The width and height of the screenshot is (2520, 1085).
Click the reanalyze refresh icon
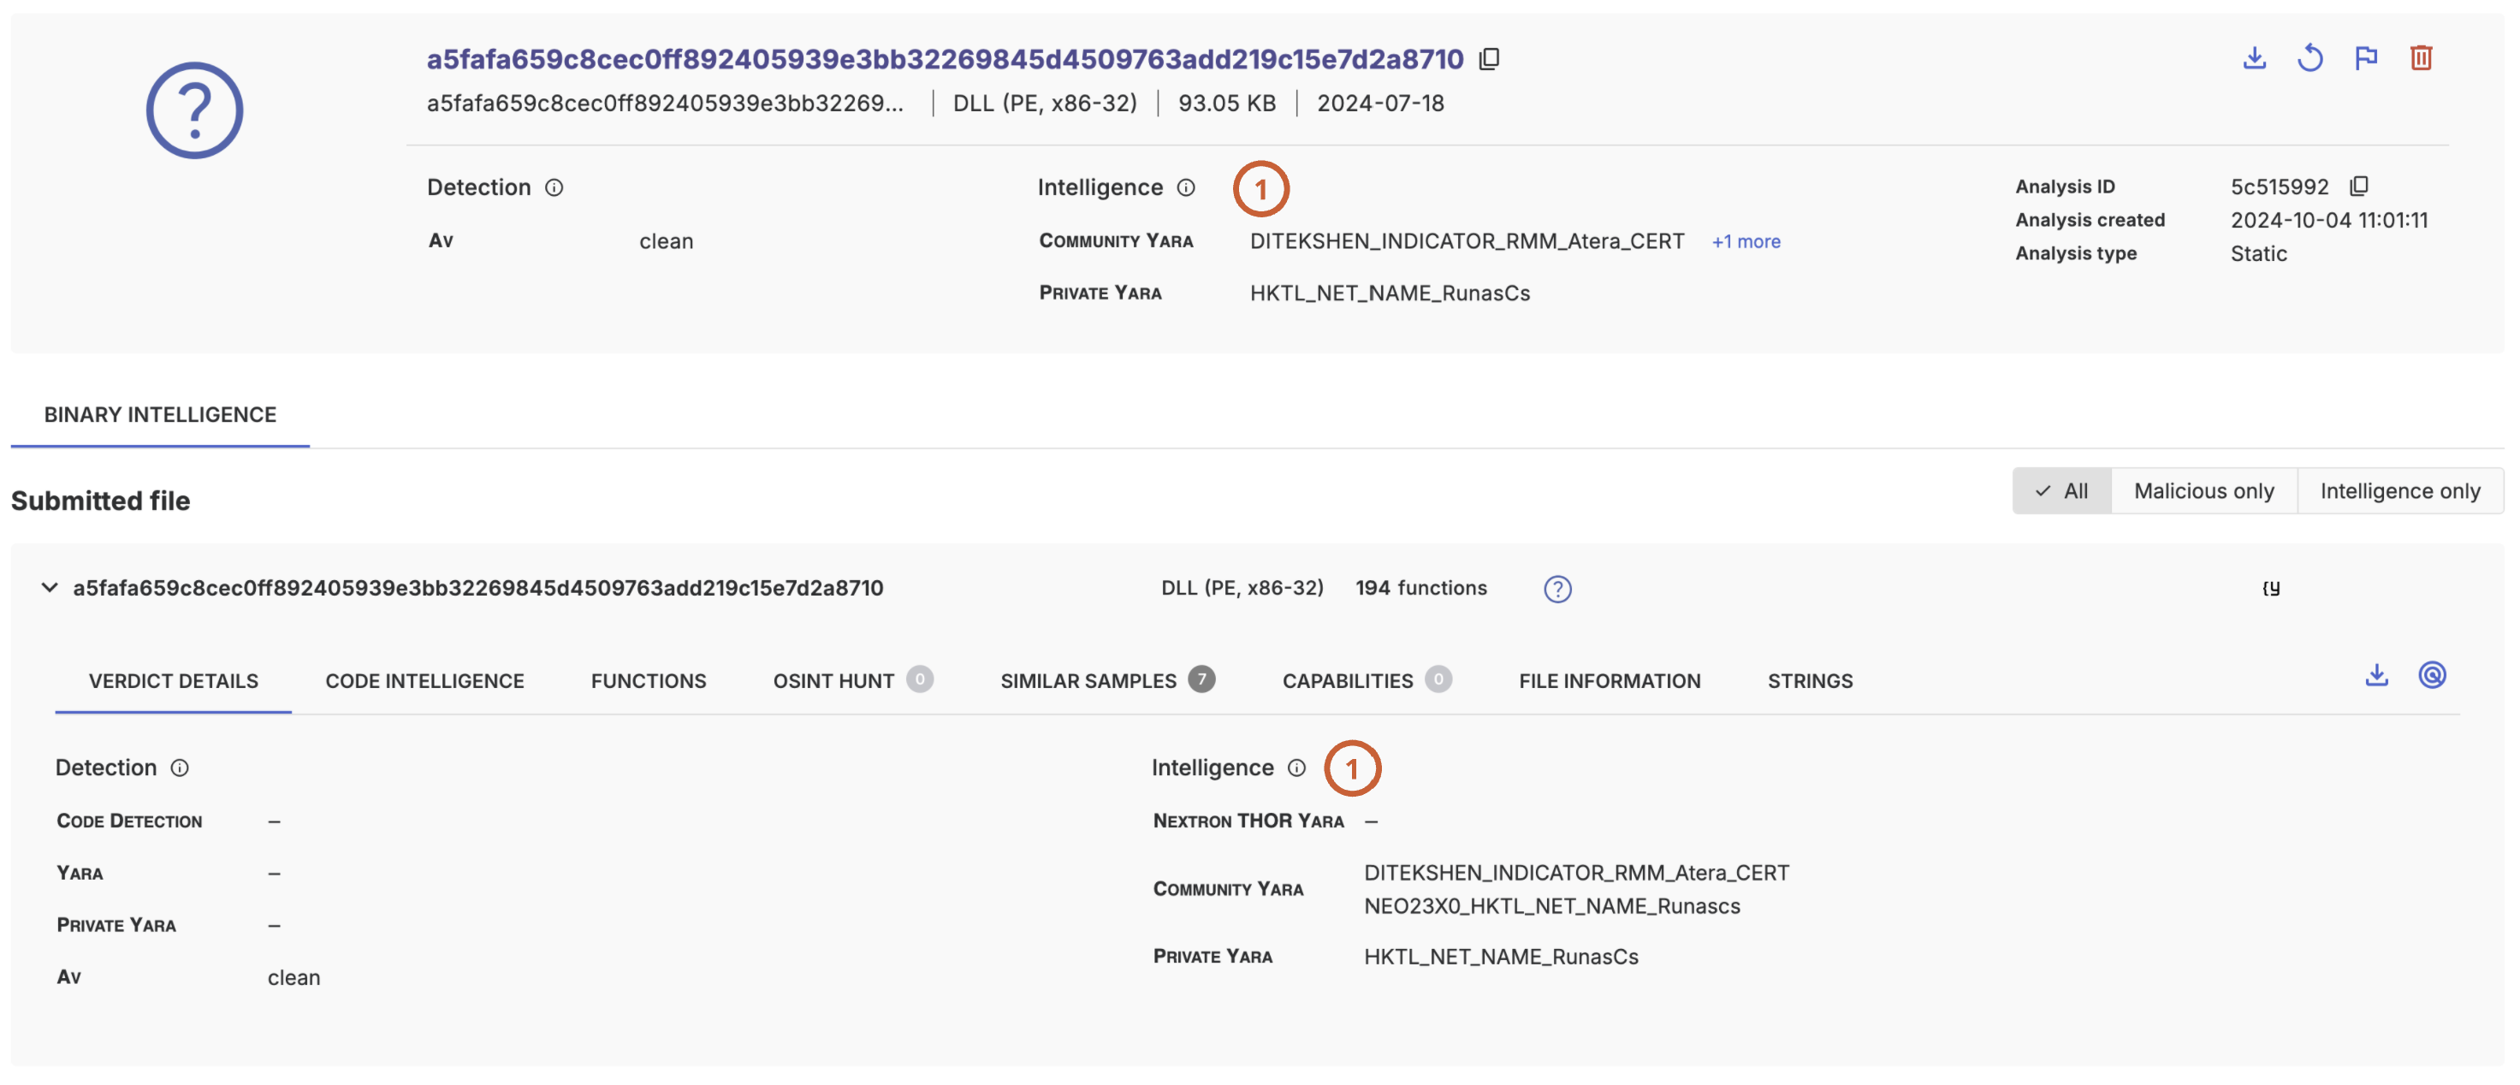(x=2310, y=57)
